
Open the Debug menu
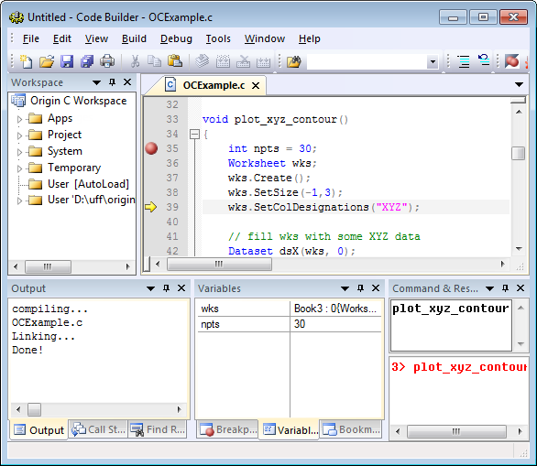coord(176,38)
